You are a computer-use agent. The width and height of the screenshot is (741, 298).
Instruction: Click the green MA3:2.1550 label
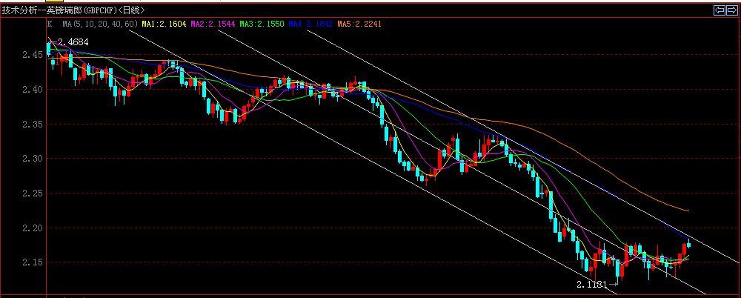click(x=262, y=24)
